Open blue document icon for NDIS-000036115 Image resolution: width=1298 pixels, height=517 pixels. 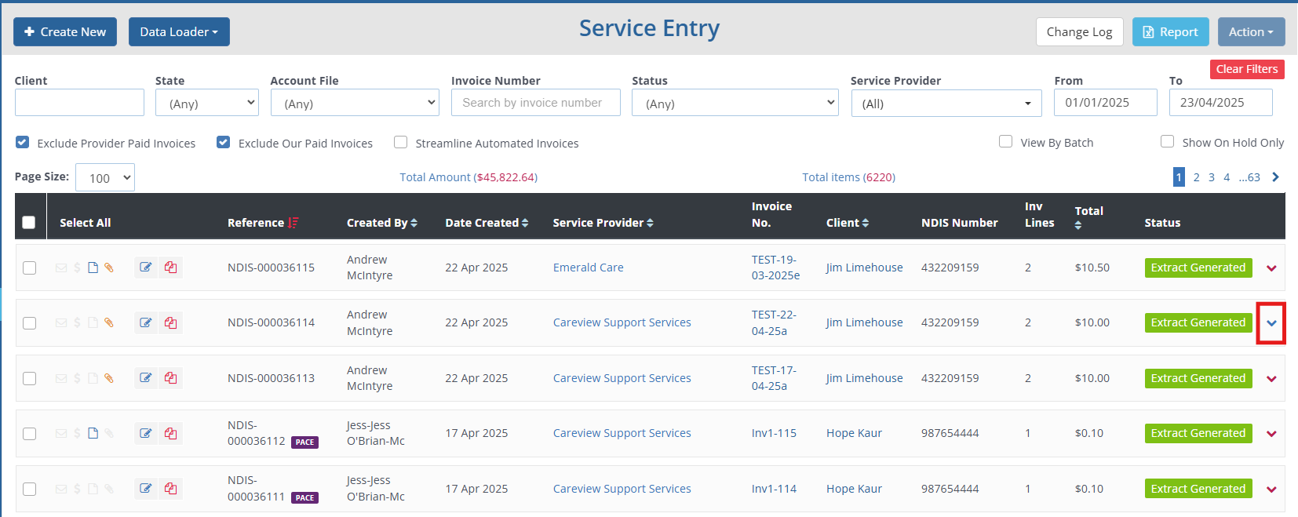[93, 268]
